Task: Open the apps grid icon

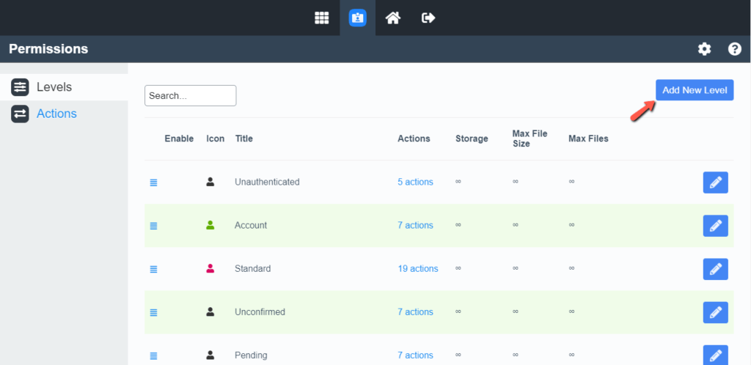Action: tap(321, 18)
